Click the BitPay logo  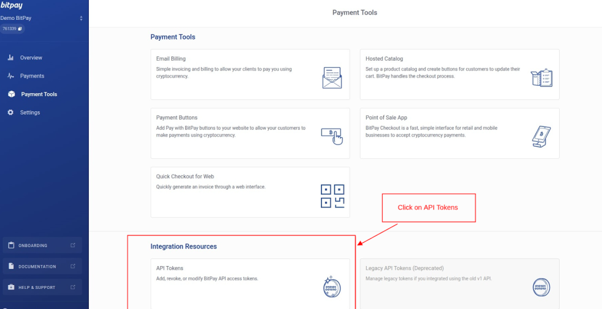tap(12, 5)
